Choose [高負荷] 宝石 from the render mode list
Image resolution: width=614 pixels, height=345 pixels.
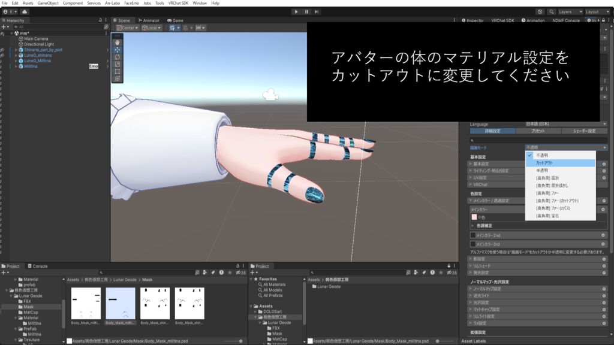tap(561, 216)
